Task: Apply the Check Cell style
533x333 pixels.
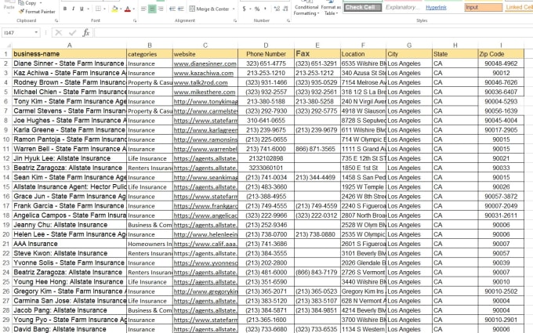Action: pos(362,7)
